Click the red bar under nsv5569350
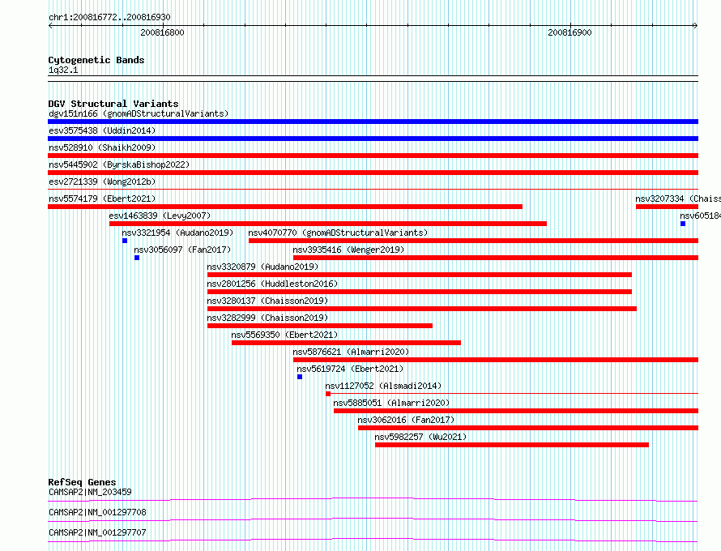Screen dimensions: 721x551 346,343
